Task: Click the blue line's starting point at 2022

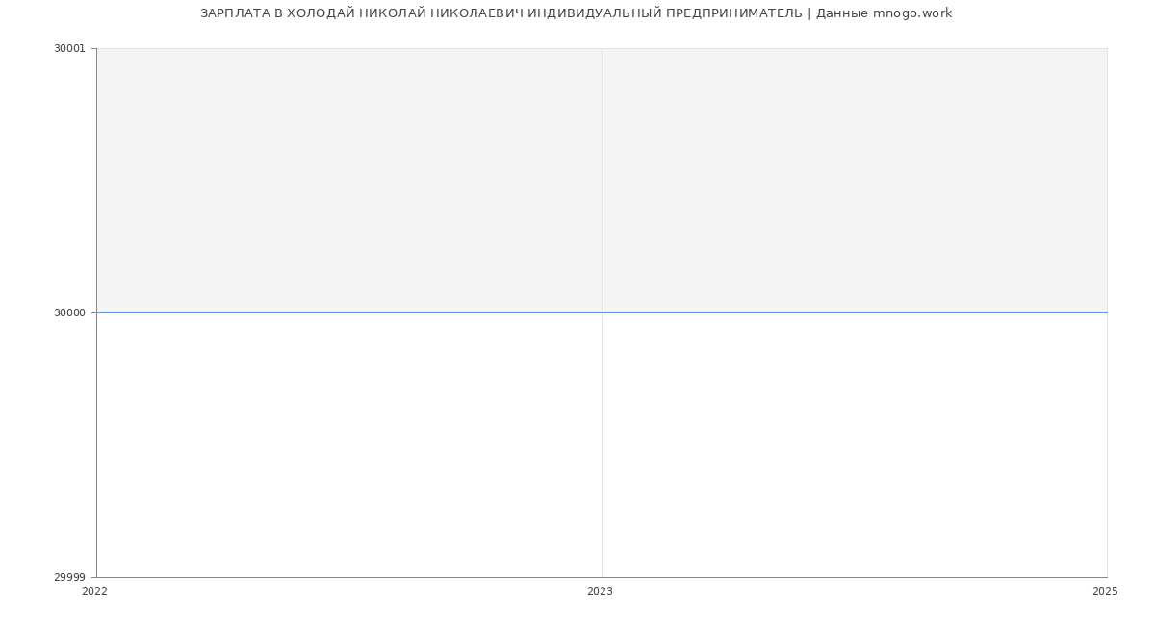Action: click(97, 312)
